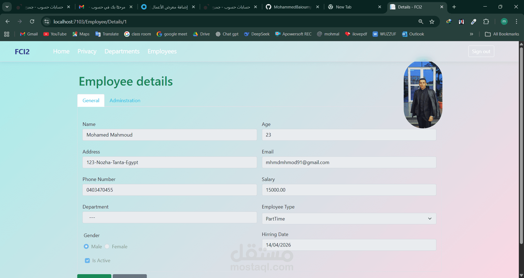The height and width of the screenshot is (278, 524).
Task: Open the google meet bookmark
Action: pos(172,34)
